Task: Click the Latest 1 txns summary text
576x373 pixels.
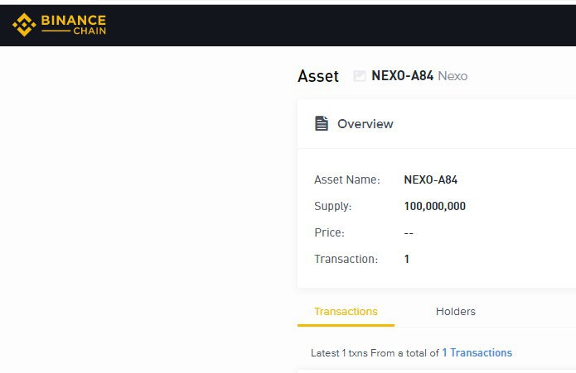Action: pyautogui.click(x=375, y=353)
